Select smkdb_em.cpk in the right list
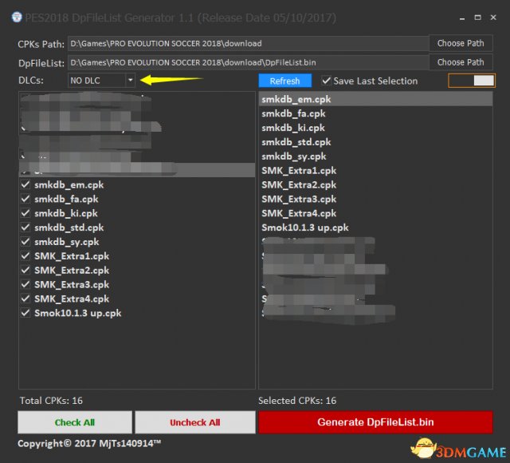The image size is (510, 463). (x=375, y=99)
